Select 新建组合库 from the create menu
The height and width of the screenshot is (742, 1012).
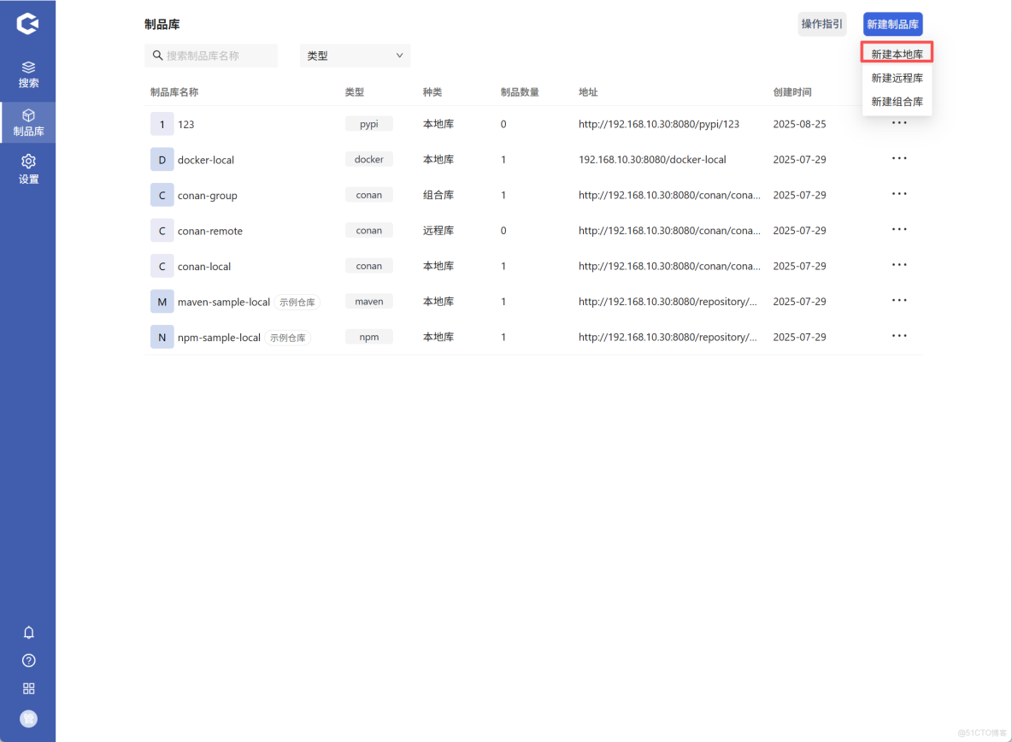point(897,101)
